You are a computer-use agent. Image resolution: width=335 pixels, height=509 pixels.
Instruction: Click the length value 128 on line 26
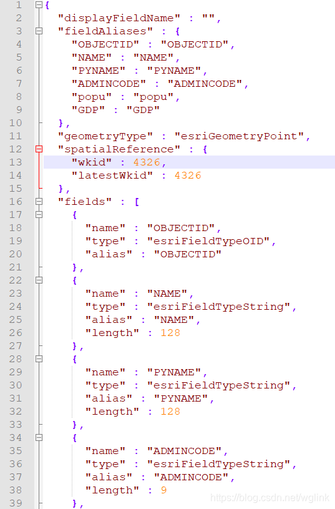coord(170,333)
